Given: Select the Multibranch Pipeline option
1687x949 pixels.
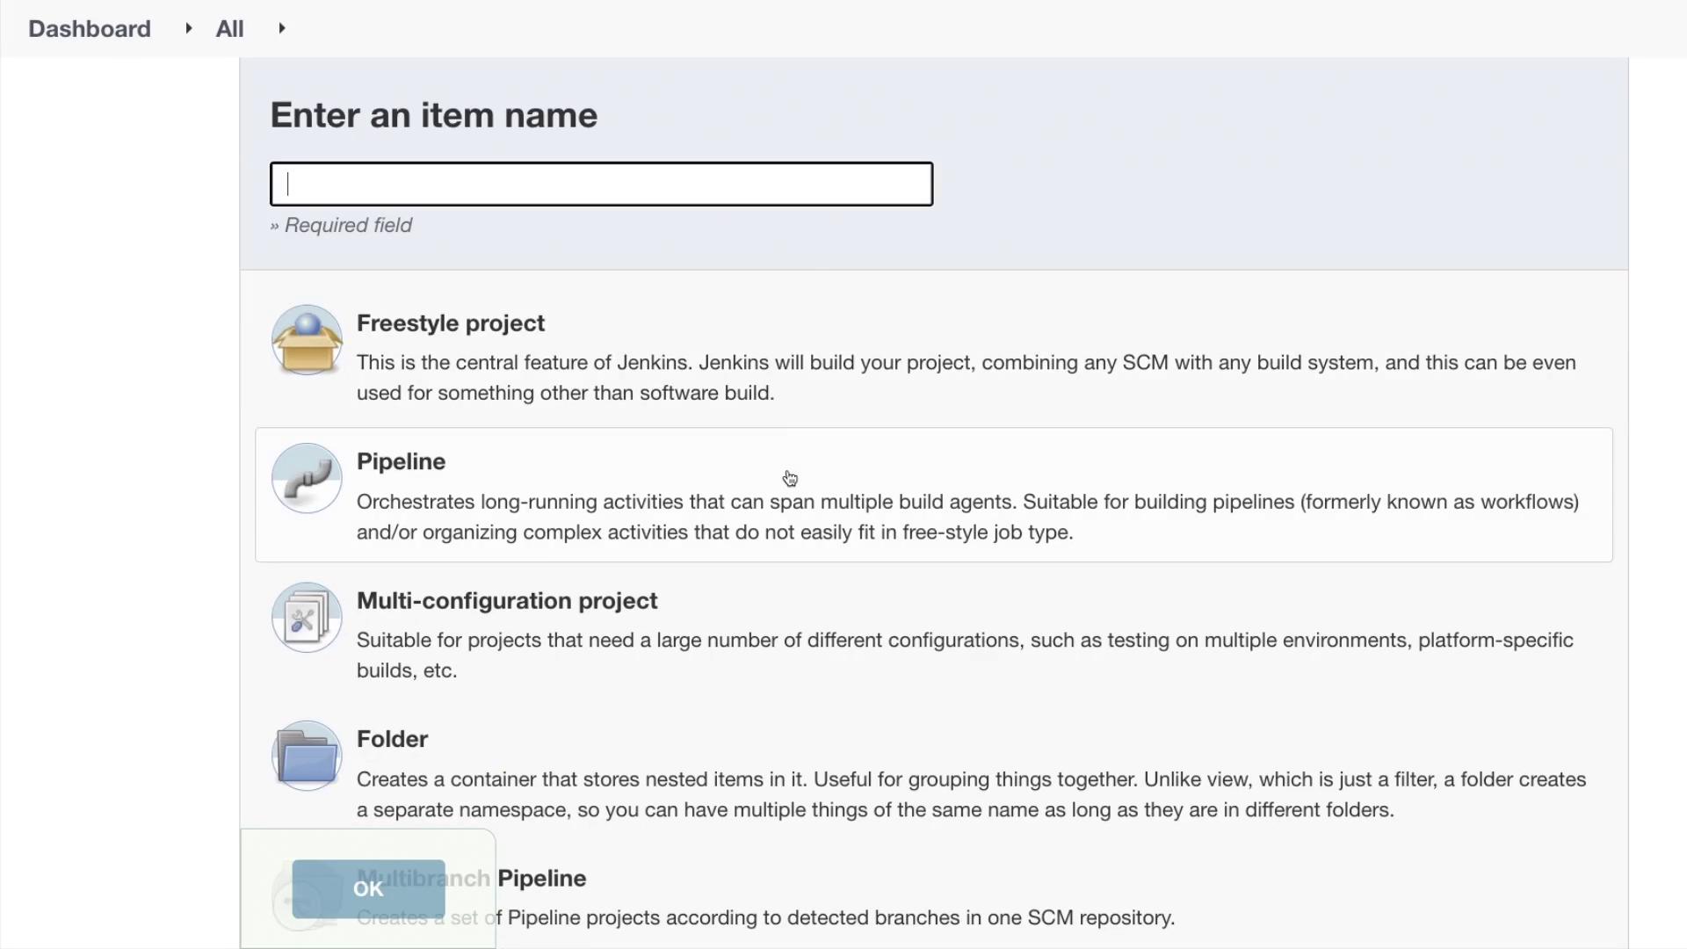Looking at the screenshot, I should (541, 879).
